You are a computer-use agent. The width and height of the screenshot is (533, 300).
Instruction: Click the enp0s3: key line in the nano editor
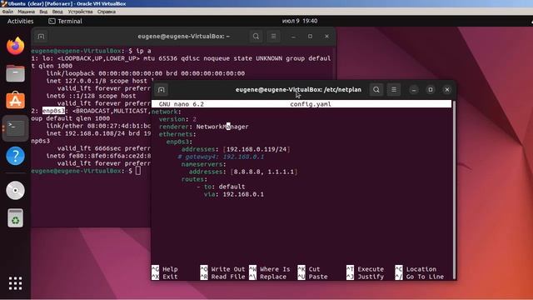click(x=180, y=142)
